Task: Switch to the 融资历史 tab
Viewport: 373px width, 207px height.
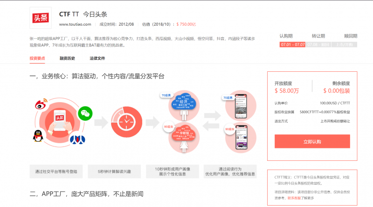Action: point(67,58)
